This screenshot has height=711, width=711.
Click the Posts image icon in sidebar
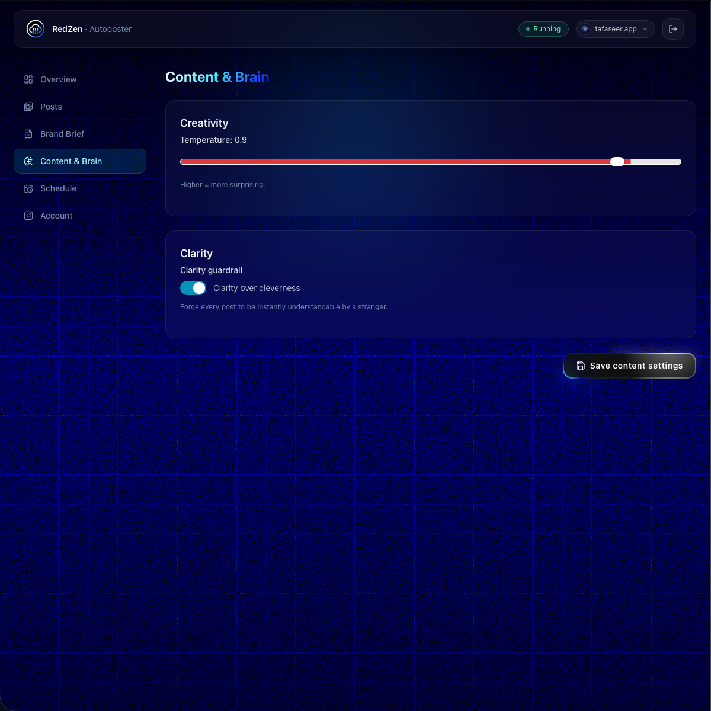[x=28, y=107]
